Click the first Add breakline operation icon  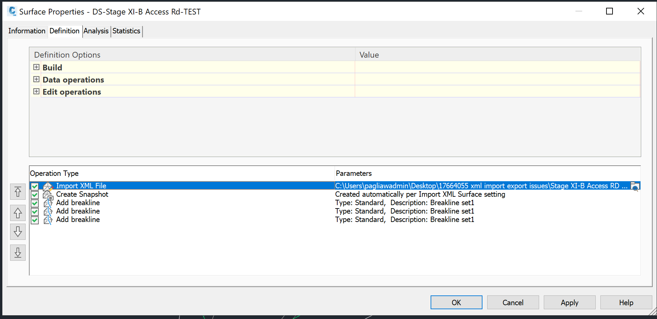48,203
